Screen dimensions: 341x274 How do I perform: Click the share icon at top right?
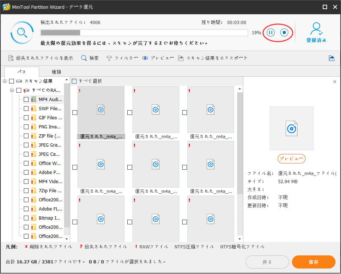[x=331, y=58]
